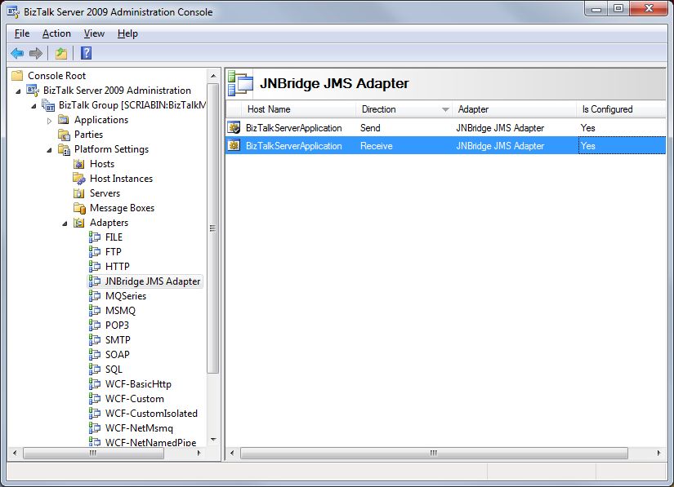
Task: Click the BizTalk Group node icon
Action: click(48, 105)
